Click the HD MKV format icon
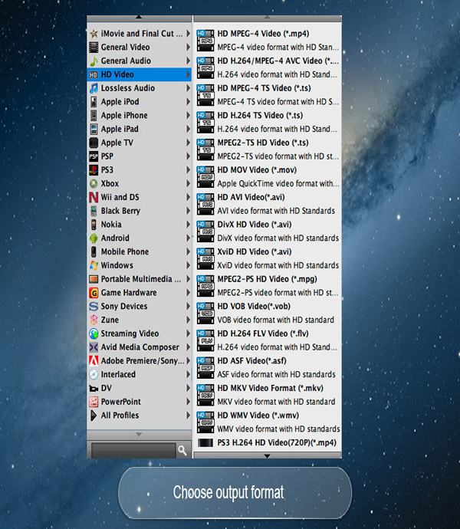 [x=205, y=395]
